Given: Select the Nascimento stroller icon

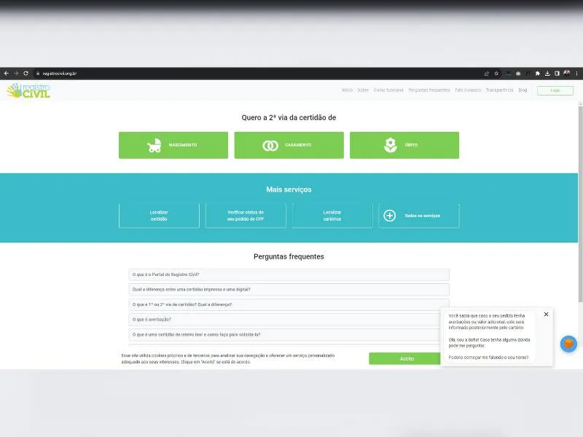Looking at the screenshot, I should pyautogui.click(x=153, y=144).
